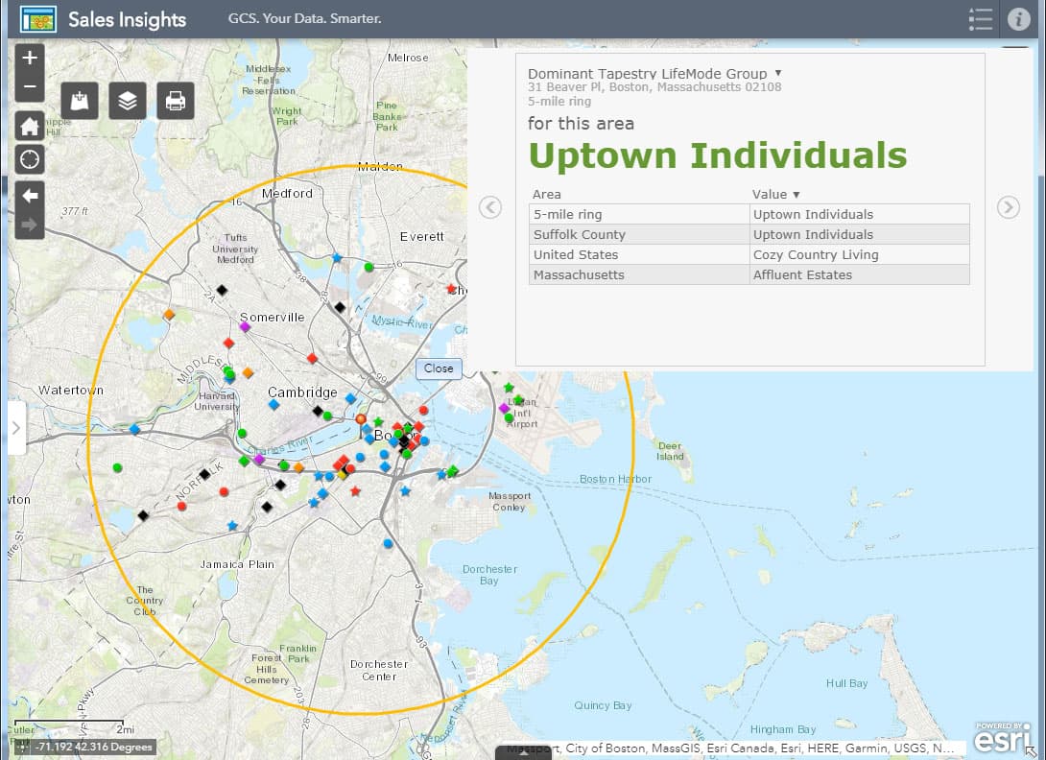The width and height of the screenshot is (1046, 760).
Task: Click the Sales Insights app logo
Action: click(x=38, y=19)
